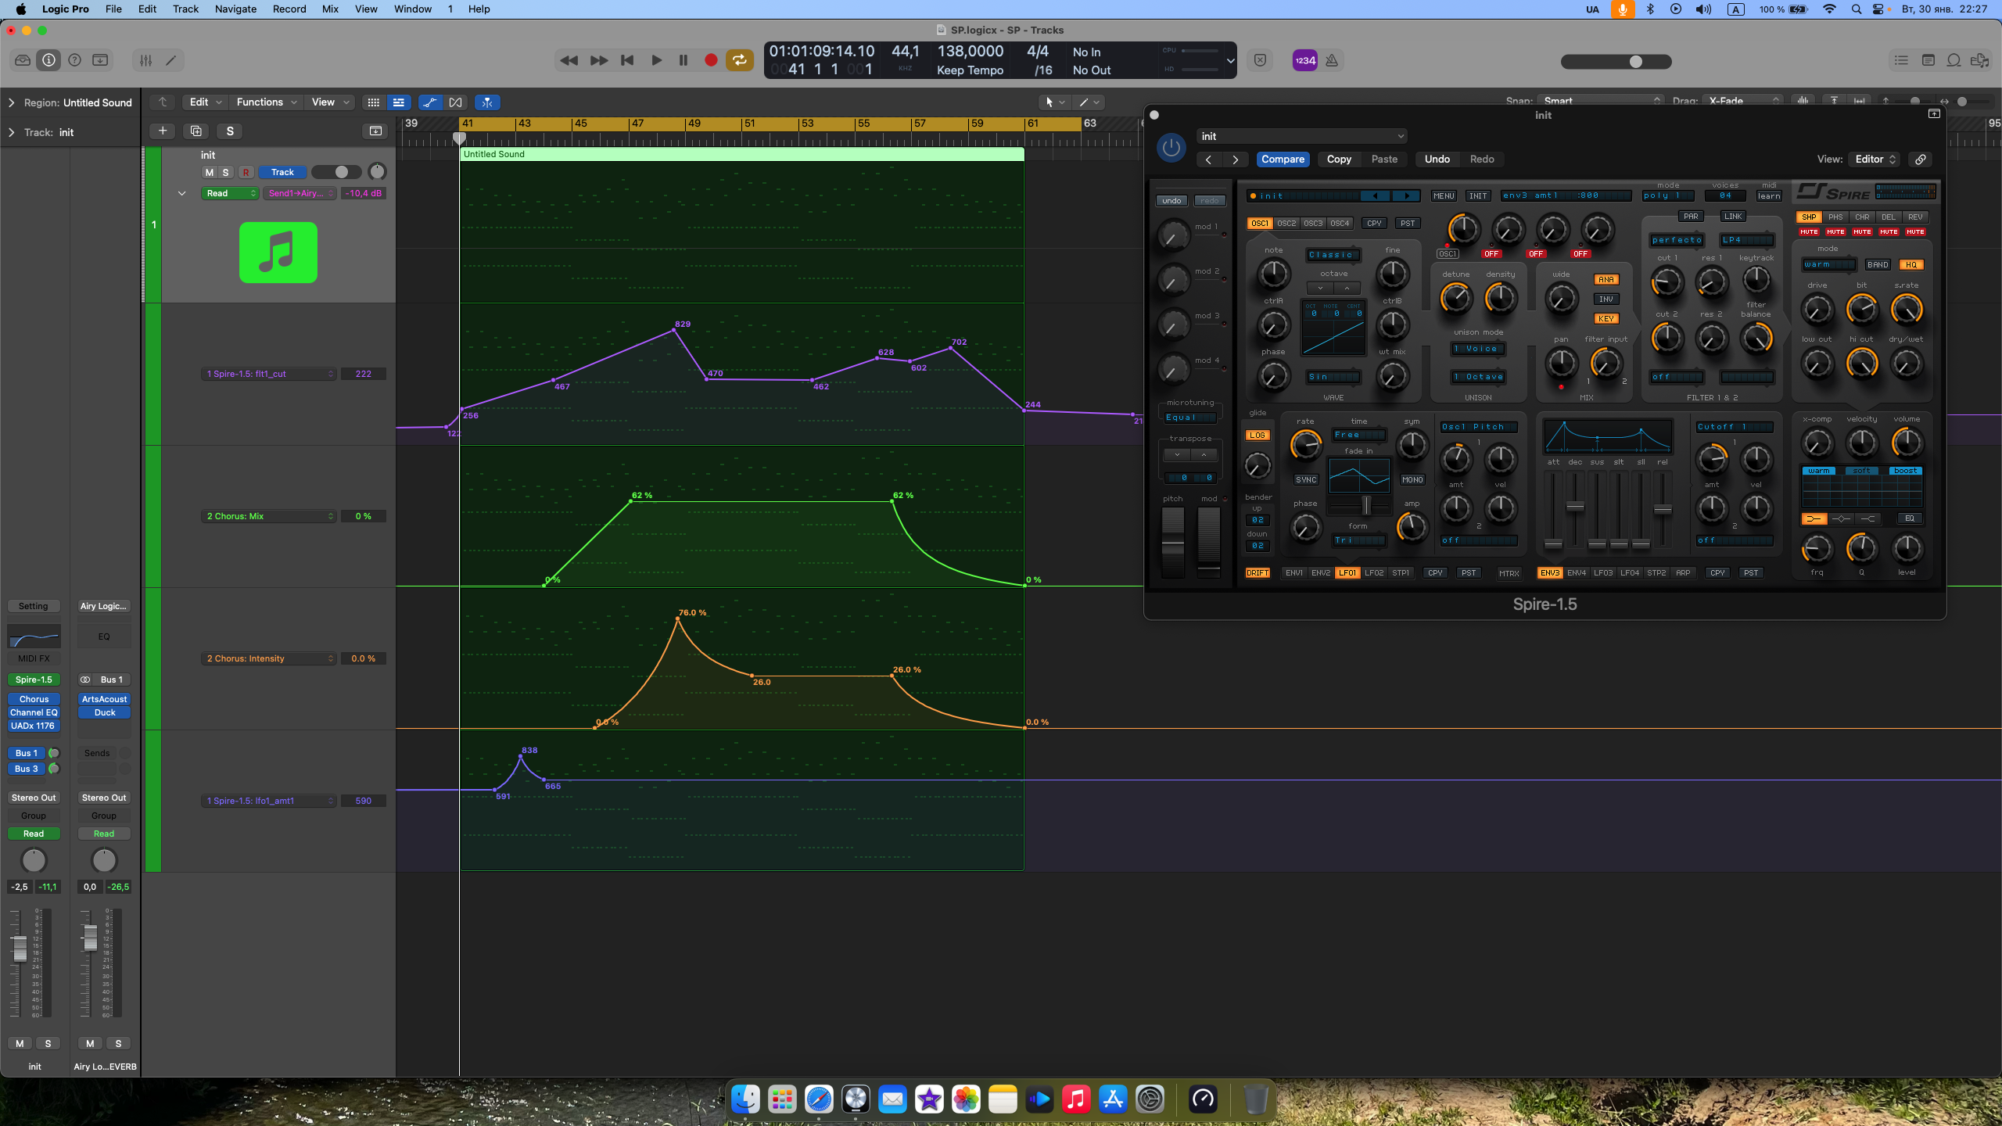
Task: Open the Editors pencil icon
Action: [171, 60]
